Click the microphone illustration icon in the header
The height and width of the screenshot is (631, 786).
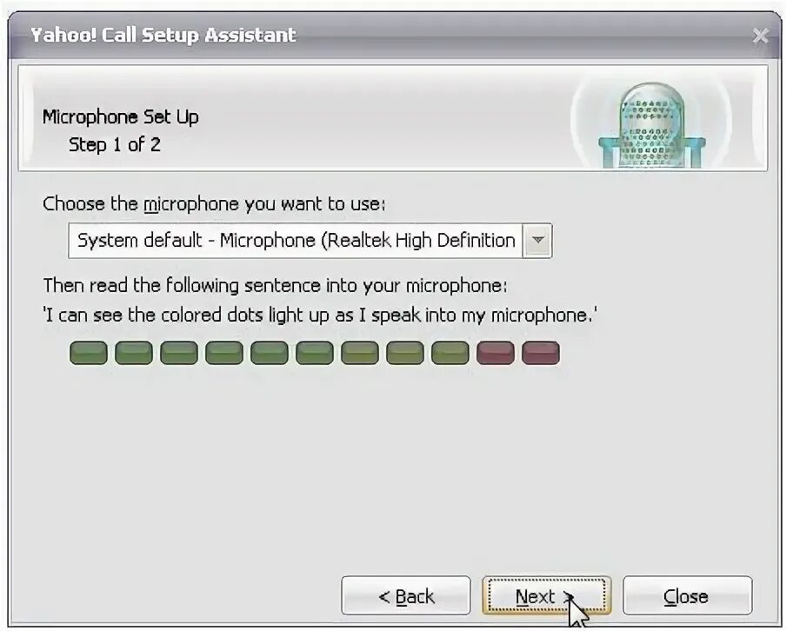[x=651, y=125]
